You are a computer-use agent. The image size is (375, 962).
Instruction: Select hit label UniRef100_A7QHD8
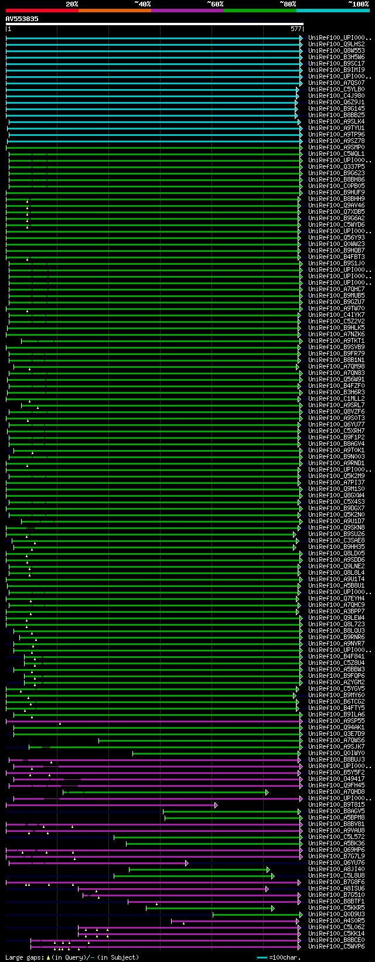[336, 792]
